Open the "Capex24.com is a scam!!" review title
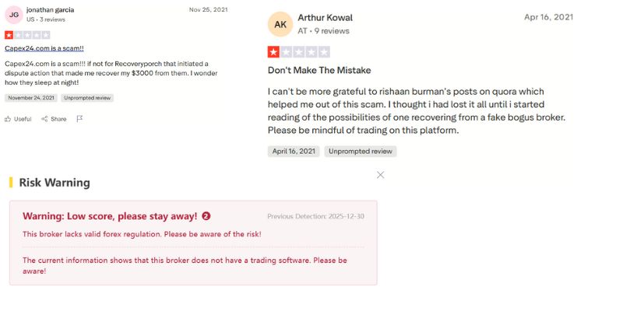 click(44, 48)
